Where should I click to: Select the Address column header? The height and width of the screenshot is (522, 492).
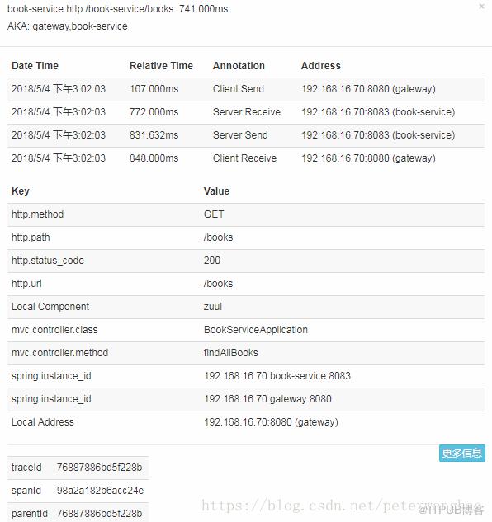321,66
